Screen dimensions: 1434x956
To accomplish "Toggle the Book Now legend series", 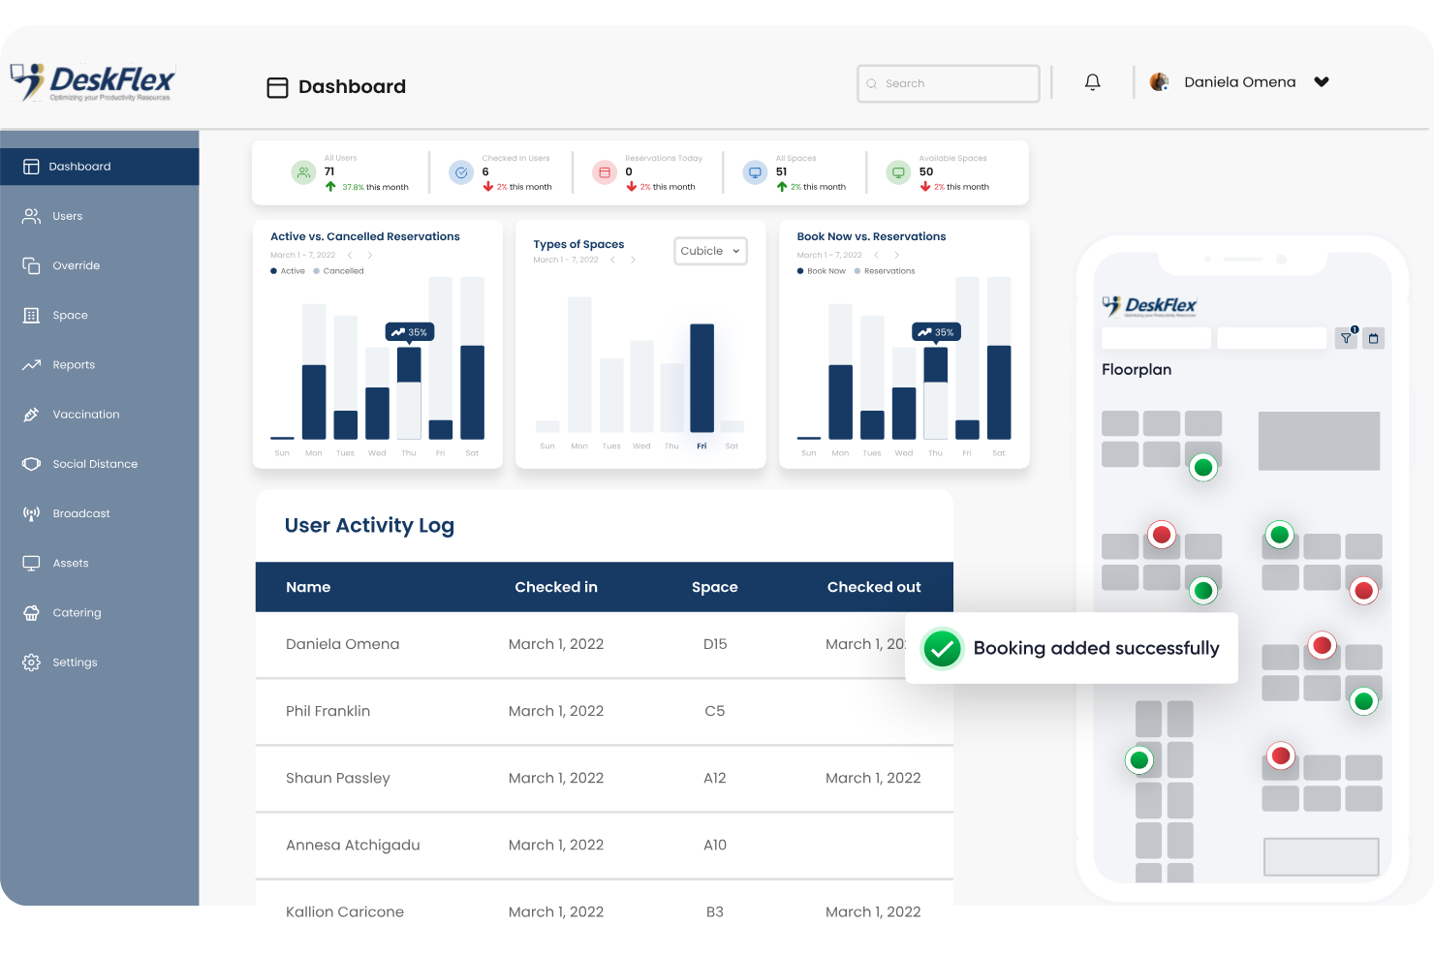I will pos(822,271).
